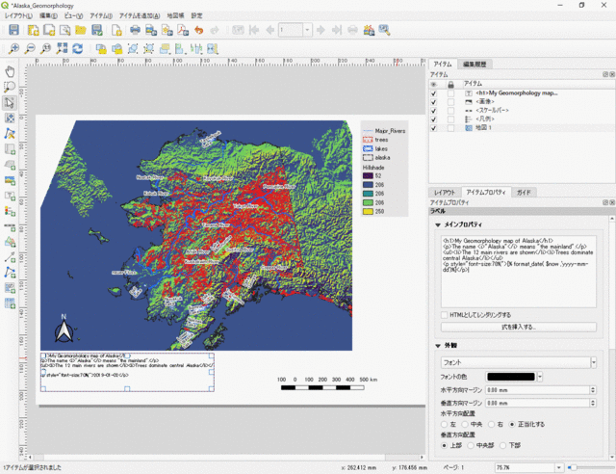Enable the HTMLとしてレンダリングする checkbox
Image resolution: width=616 pixels, height=474 pixels.
tap(445, 315)
